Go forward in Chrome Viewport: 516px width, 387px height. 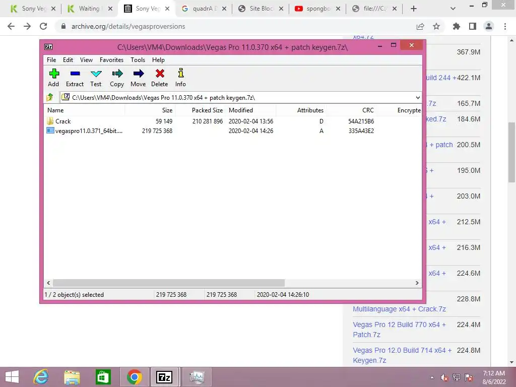click(x=27, y=26)
